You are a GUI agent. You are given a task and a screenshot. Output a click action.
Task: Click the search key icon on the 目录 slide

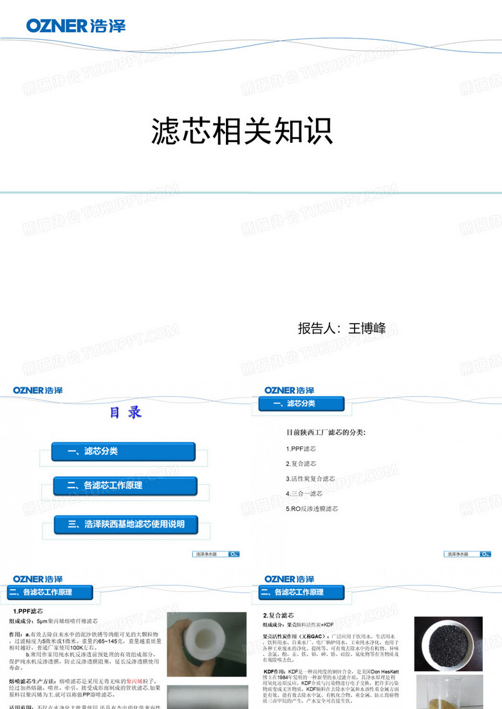234,554
